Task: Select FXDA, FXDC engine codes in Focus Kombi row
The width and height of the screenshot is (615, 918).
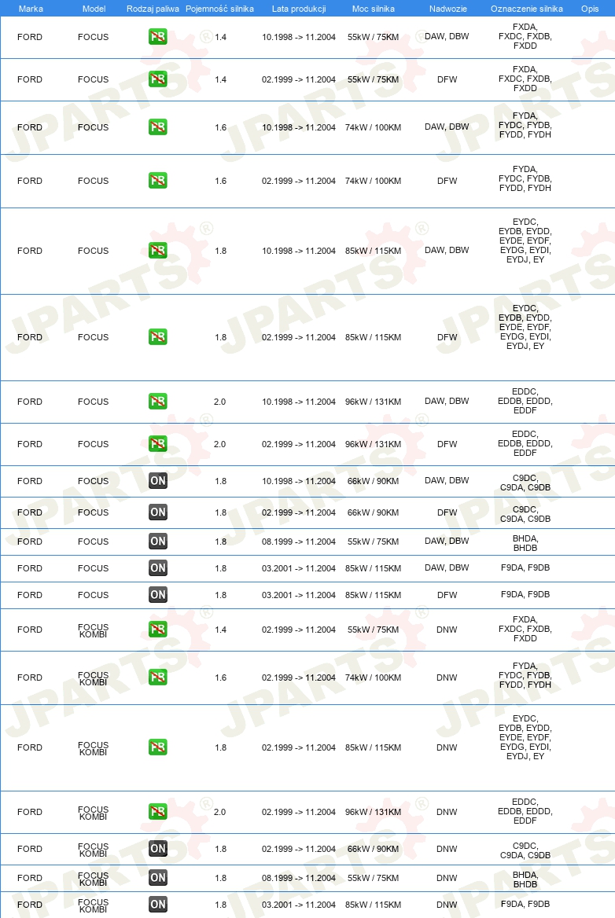Action: coord(525,629)
